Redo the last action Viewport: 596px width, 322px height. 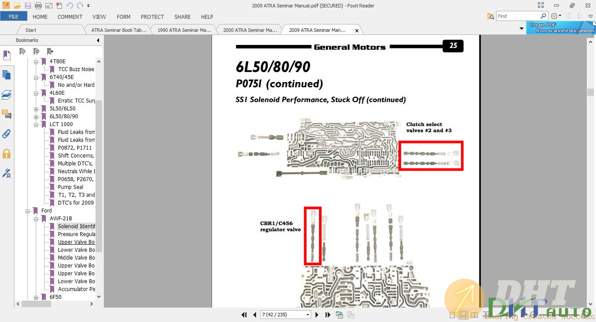(80, 6)
